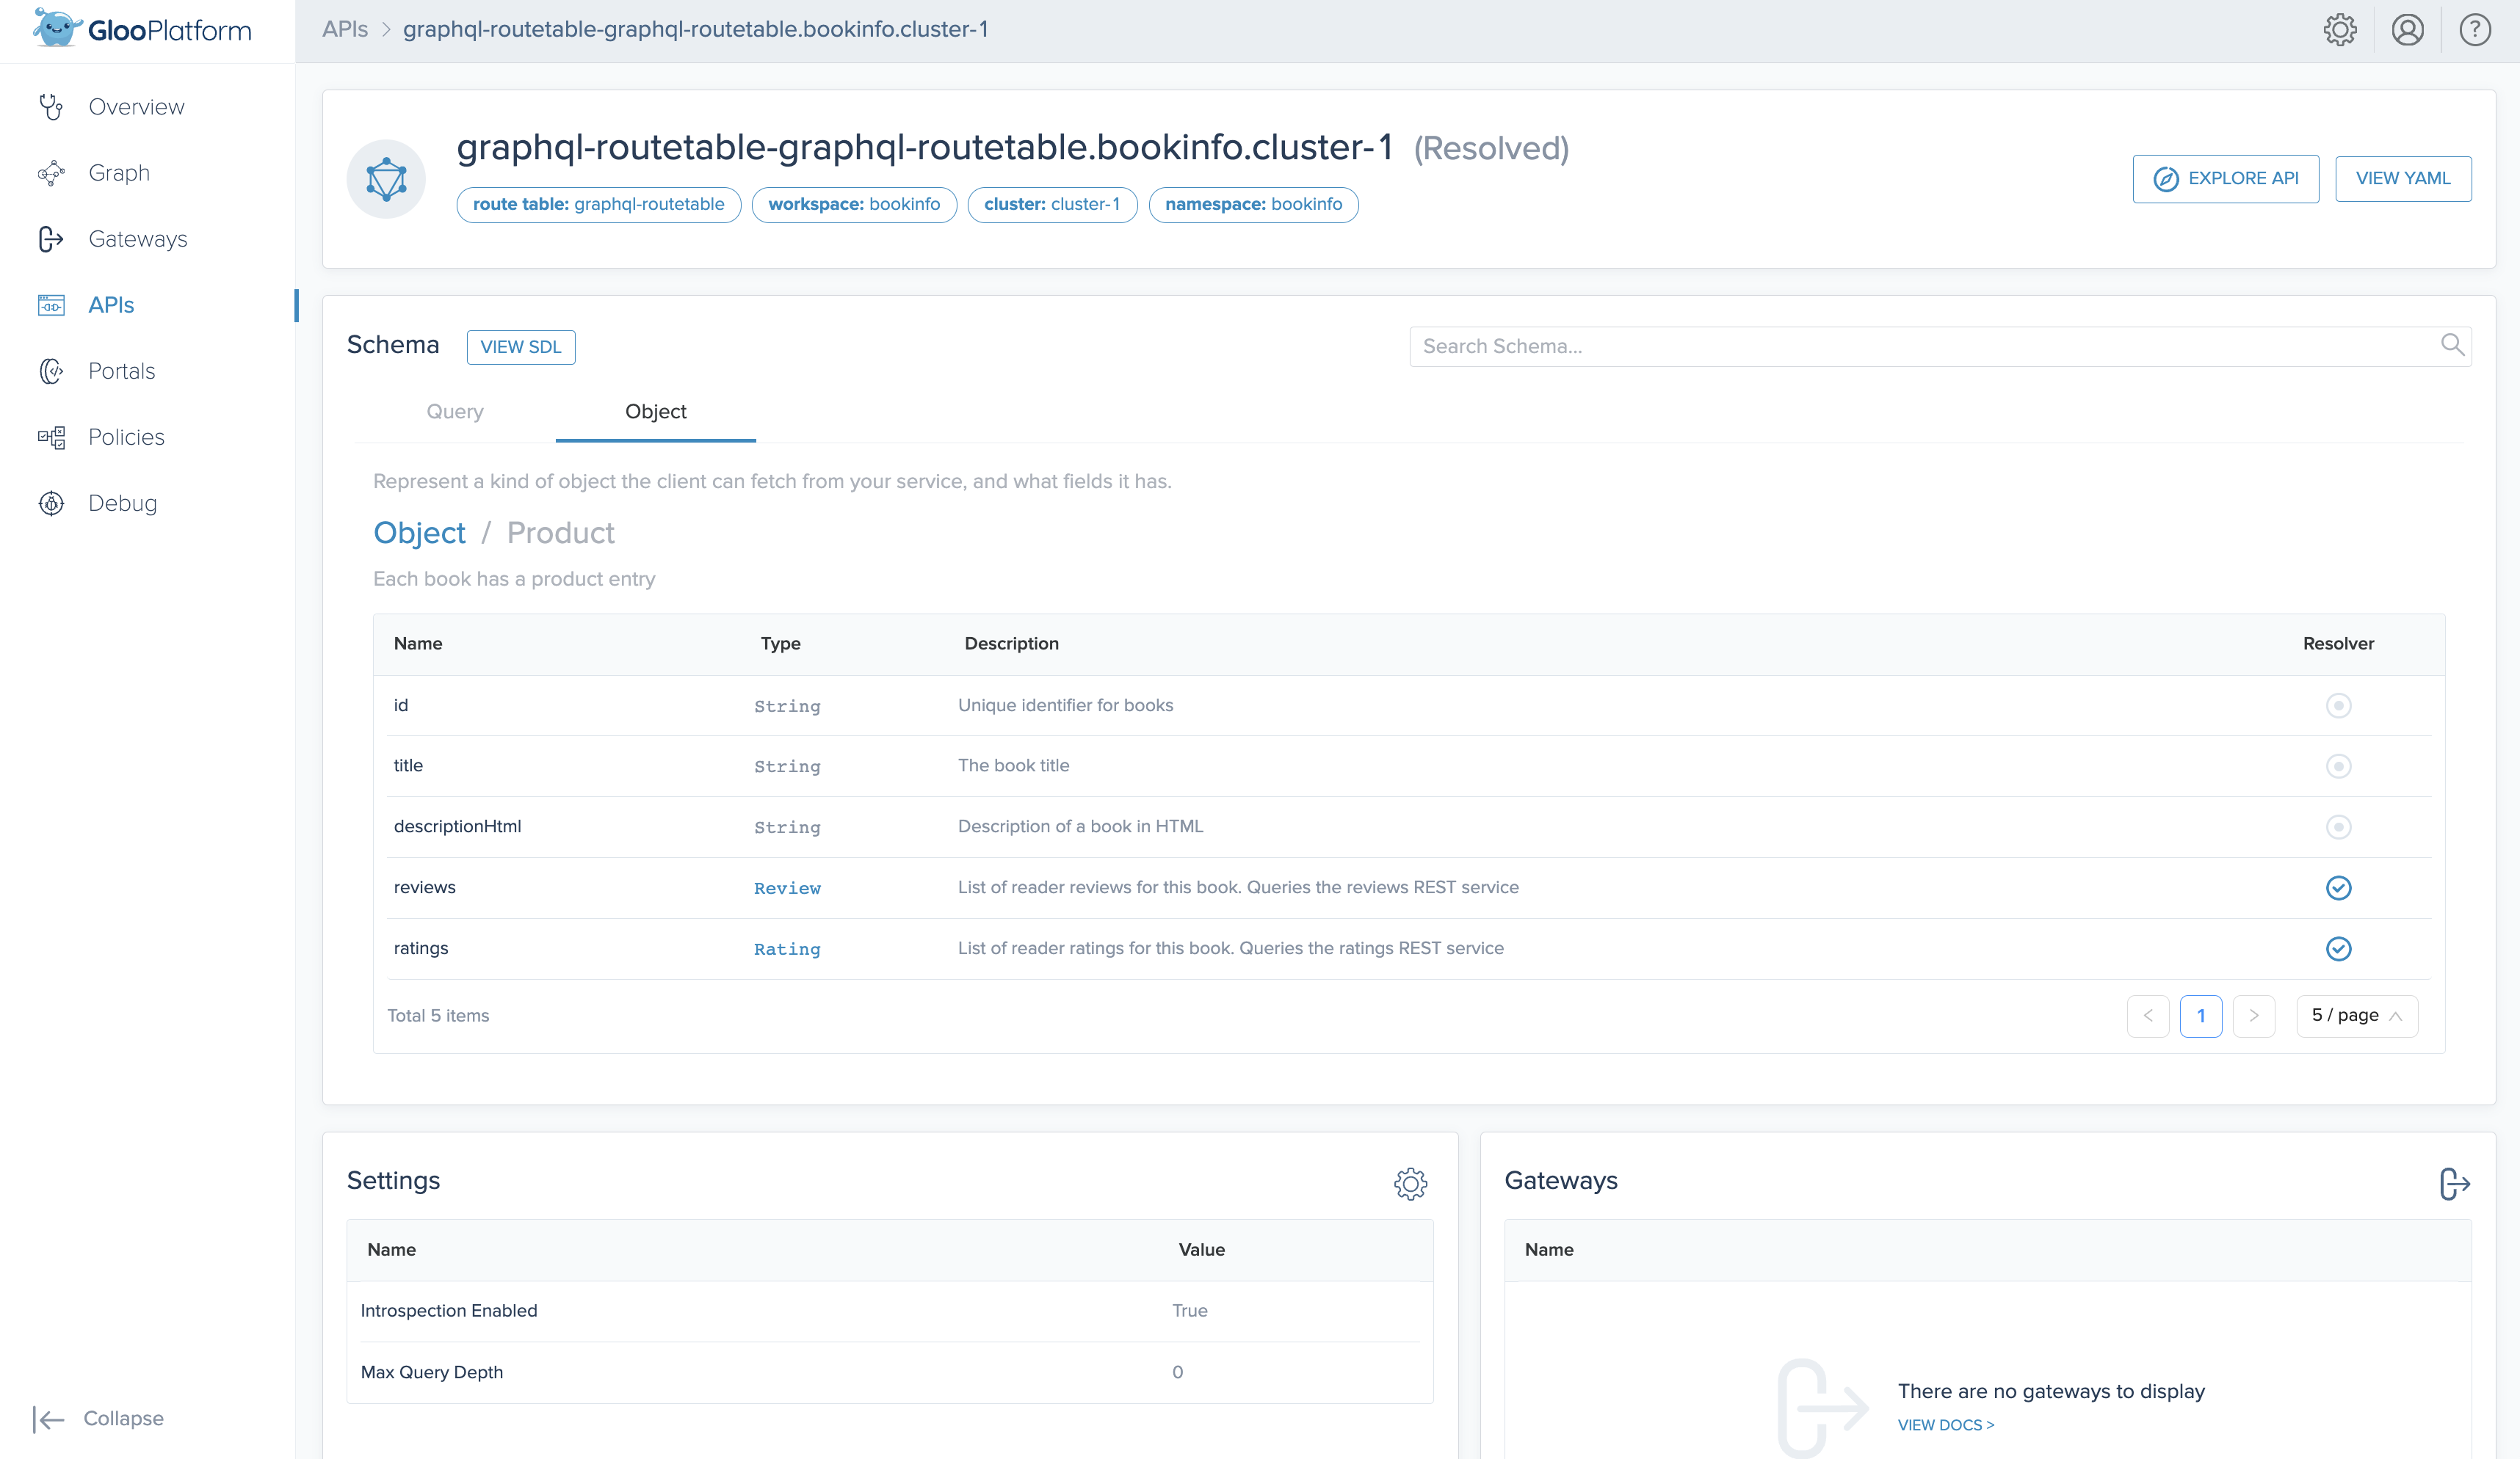Open the APIs breadcrumb link
The height and width of the screenshot is (1459, 2520).
(x=345, y=29)
